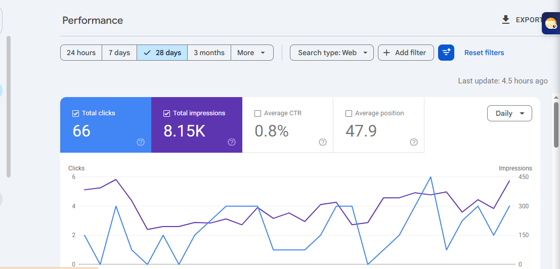Open the Search type: Web dropdown

click(332, 53)
